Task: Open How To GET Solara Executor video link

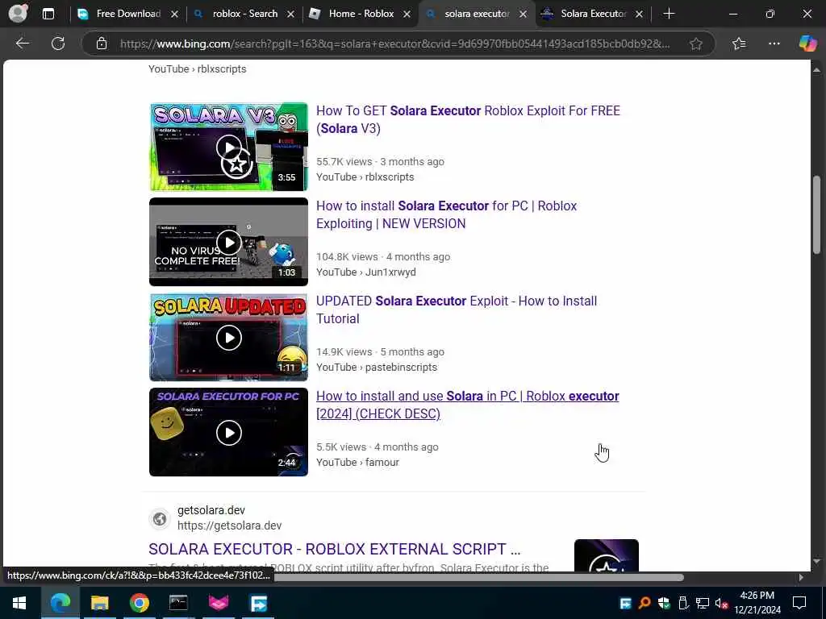Action: coord(468,119)
